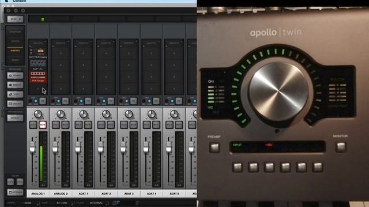Click the Analog 2 pan knob
This screenshot has height=207, width=369.
point(61,114)
